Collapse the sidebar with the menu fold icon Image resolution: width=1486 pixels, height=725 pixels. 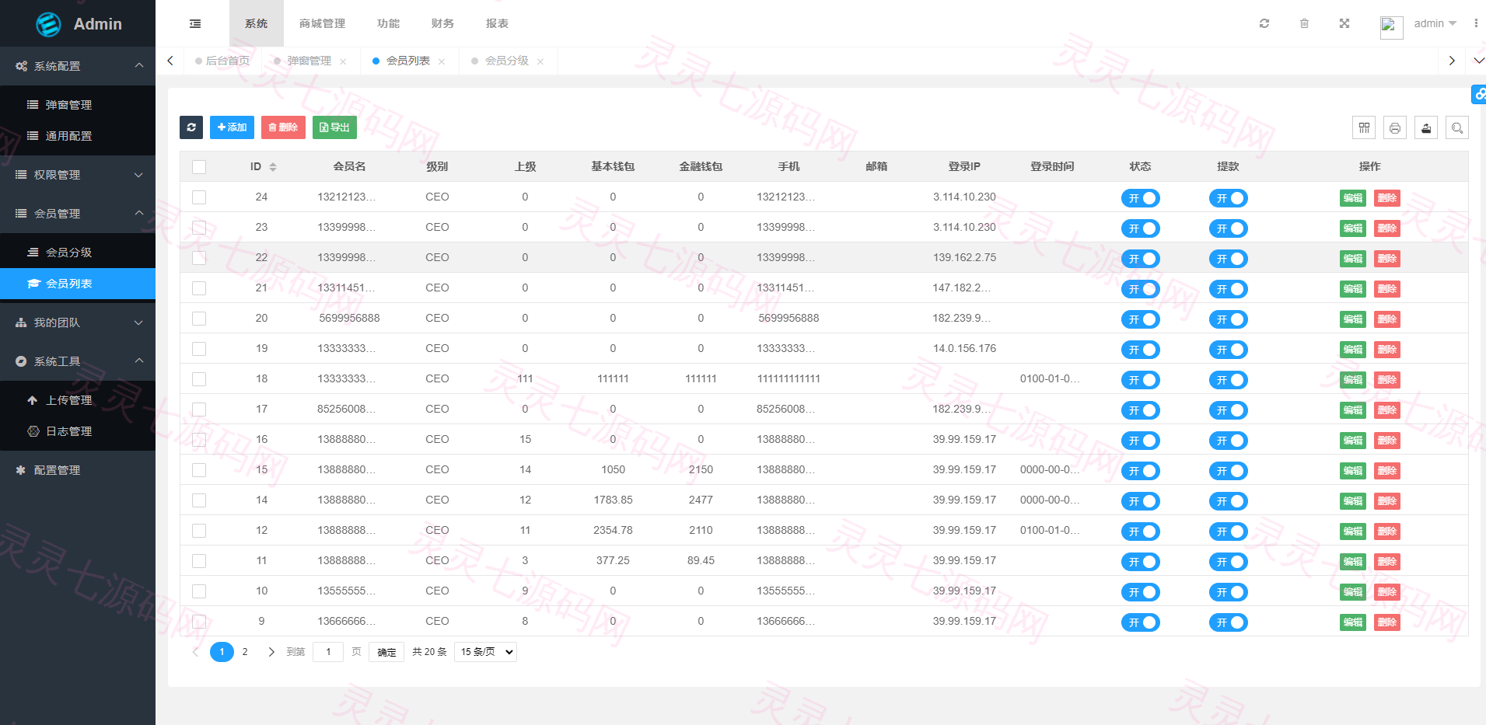pos(195,23)
